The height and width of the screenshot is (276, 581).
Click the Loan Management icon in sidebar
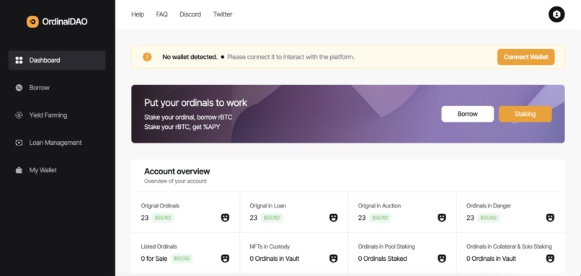pos(19,143)
